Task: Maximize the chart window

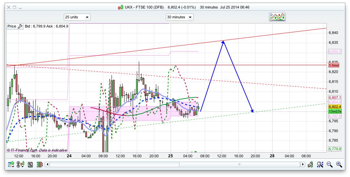Action: (x=15, y=7)
